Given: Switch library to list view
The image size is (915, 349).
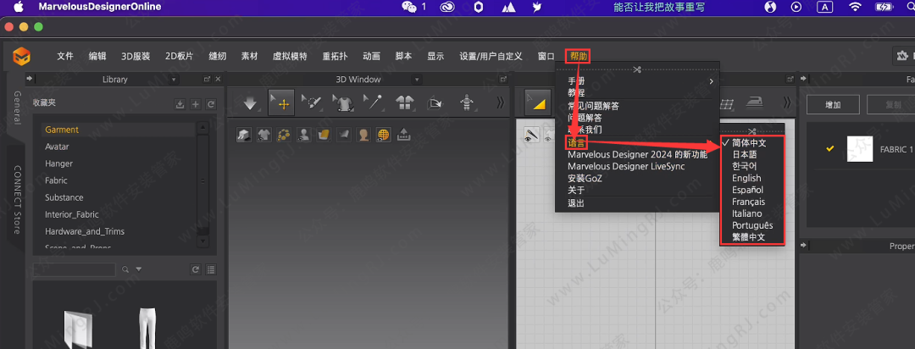Looking at the screenshot, I should (x=211, y=269).
